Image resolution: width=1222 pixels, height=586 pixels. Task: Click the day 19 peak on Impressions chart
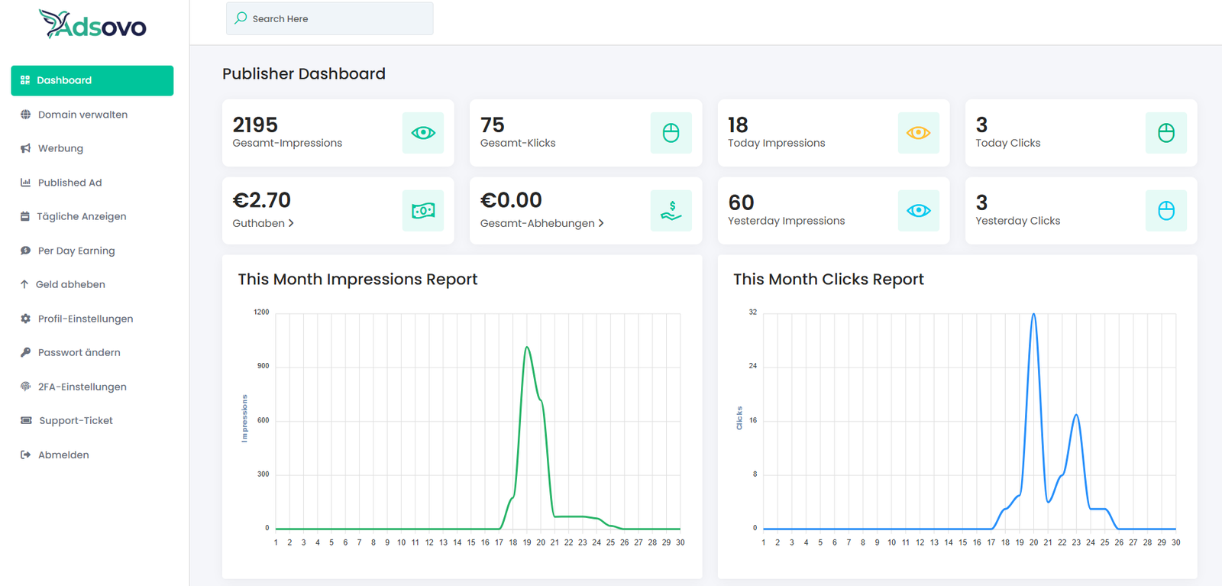click(x=527, y=348)
